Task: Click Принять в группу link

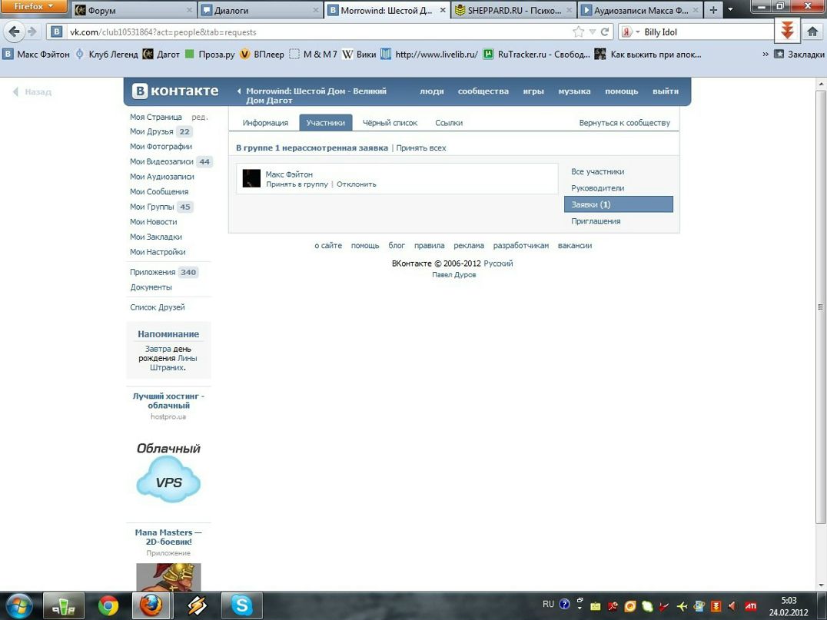Action: (297, 184)
